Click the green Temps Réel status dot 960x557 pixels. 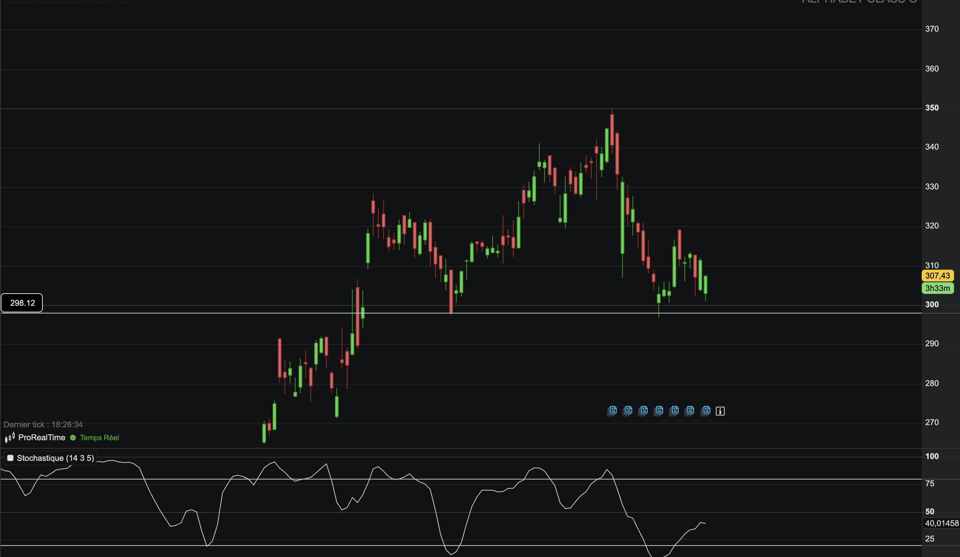pos(73,438)
